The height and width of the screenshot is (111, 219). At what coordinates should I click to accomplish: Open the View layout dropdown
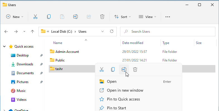(x=147, y=17)
